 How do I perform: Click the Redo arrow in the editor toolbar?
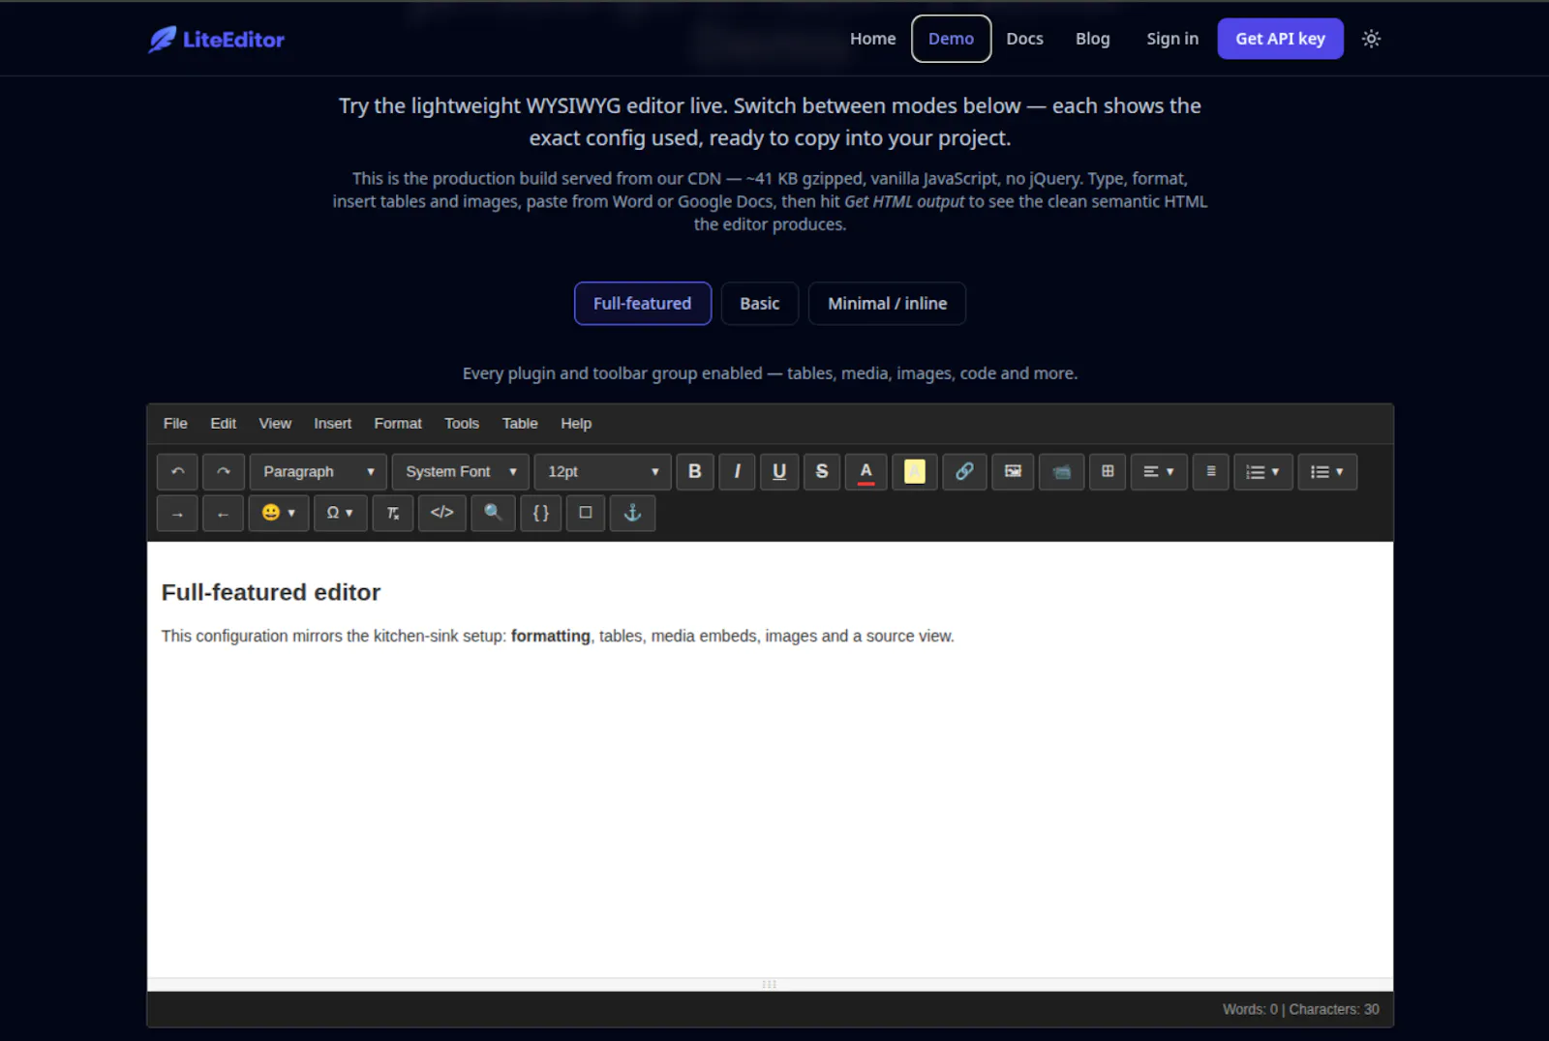(x=224, y=472)
